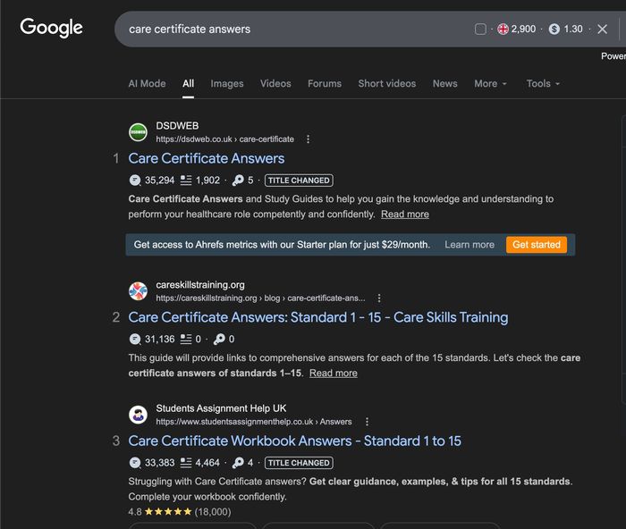This screenshot has height=529, width=626.
Task: Click TITLE CHANGED badge on Workbook Answers result
Action: (299, 463)
